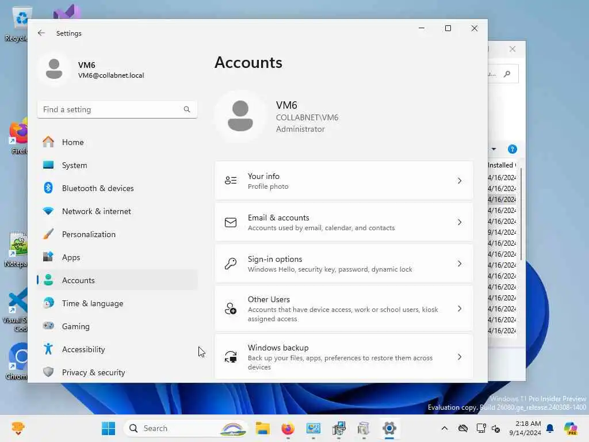Screen dimensions: 589x442
Task: Open Gaming settings category
Action: coord(117,326)
